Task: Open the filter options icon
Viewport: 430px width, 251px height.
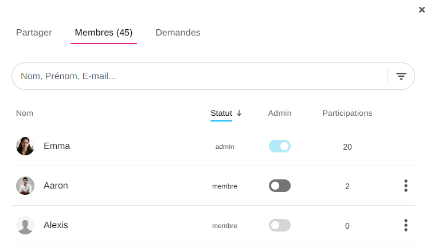Action: point(401,76)
